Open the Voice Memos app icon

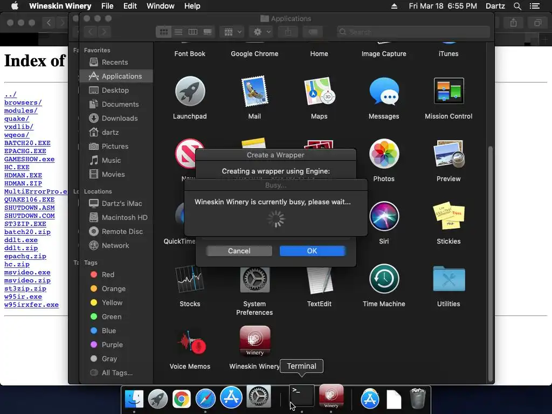pos(191,342)
